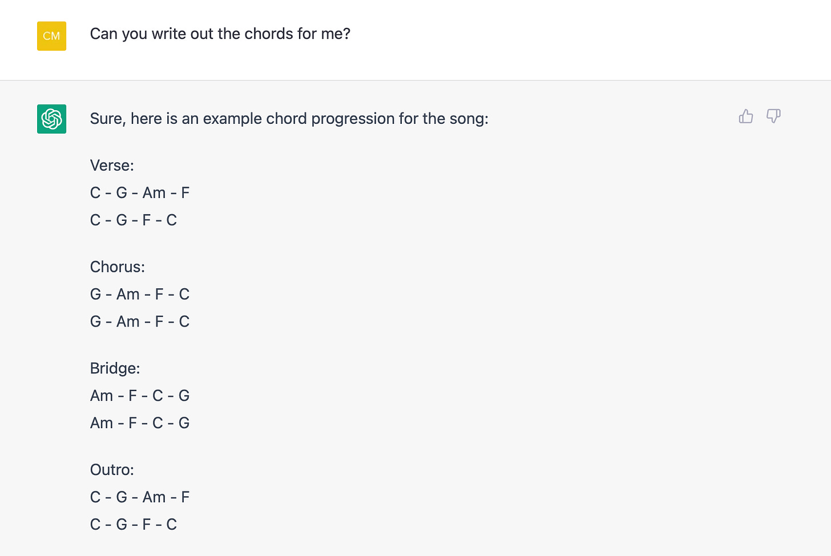Click the user question about chords

pyautogui.click(x=220, y=34)
